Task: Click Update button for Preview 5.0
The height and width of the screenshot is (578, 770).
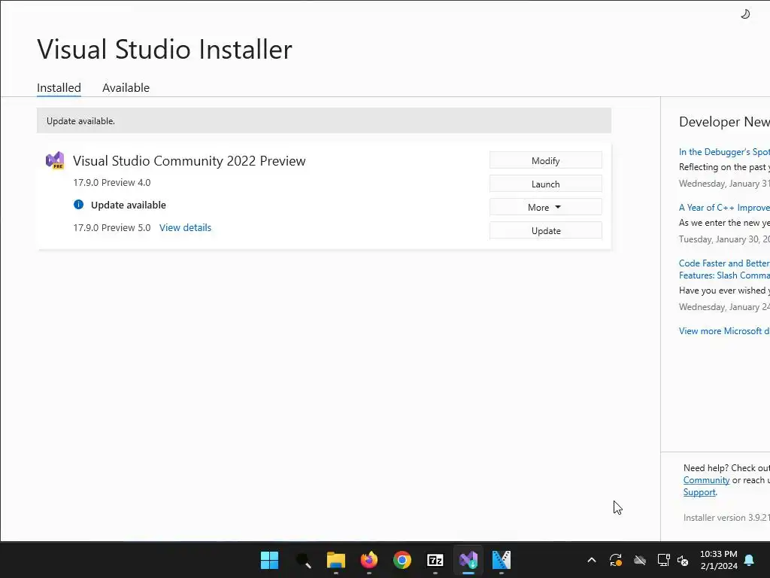Action: (x=546, y=230)
